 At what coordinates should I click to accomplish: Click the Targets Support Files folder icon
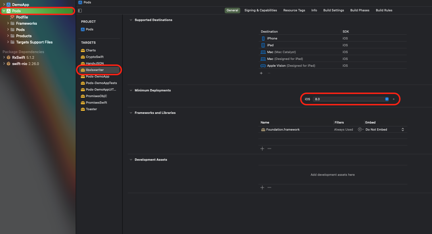click(x=12, y=42)
